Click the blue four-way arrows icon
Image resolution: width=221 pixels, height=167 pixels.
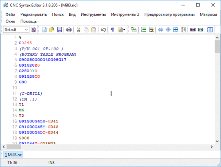pyautogui.click(x=168, y=30)
